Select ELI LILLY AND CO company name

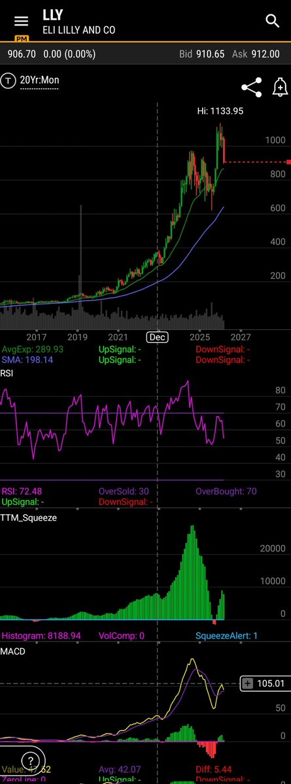[79, 30]
